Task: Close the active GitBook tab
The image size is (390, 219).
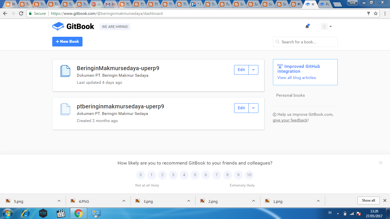Action: (313, 4)
